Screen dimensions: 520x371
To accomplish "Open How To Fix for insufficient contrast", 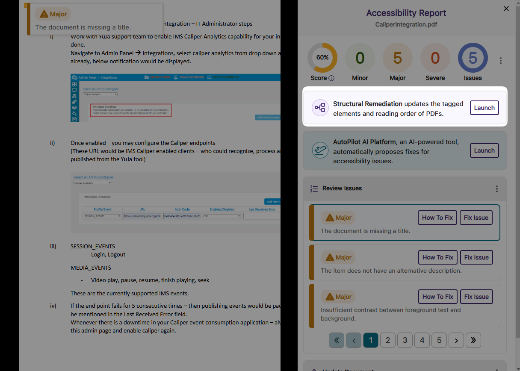I will pyautogui.click(x=437, y=297).
